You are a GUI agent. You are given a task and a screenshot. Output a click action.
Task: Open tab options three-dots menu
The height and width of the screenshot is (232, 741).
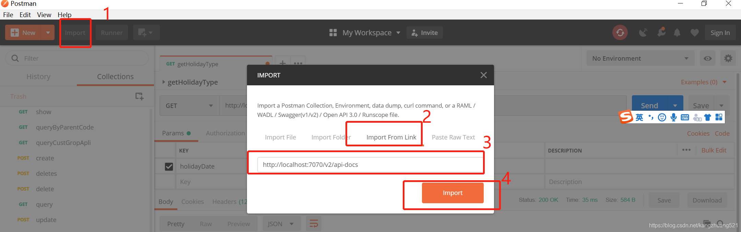(x=298, y=63)
